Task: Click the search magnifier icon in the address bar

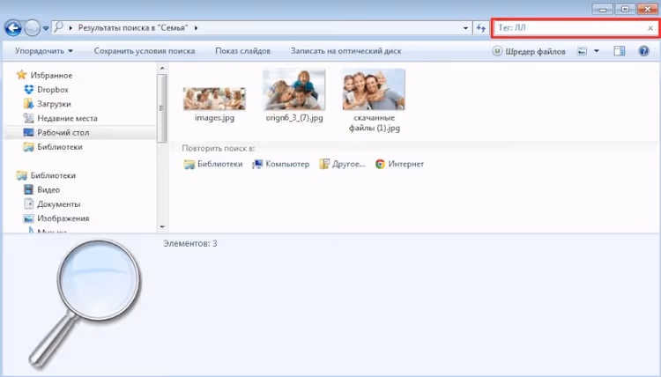Action: (x=58, y=28)
